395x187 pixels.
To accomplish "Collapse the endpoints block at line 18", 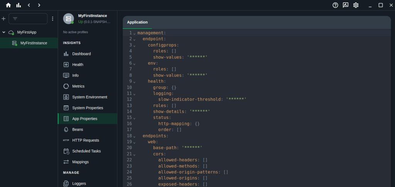I will [x=134, y=136].
